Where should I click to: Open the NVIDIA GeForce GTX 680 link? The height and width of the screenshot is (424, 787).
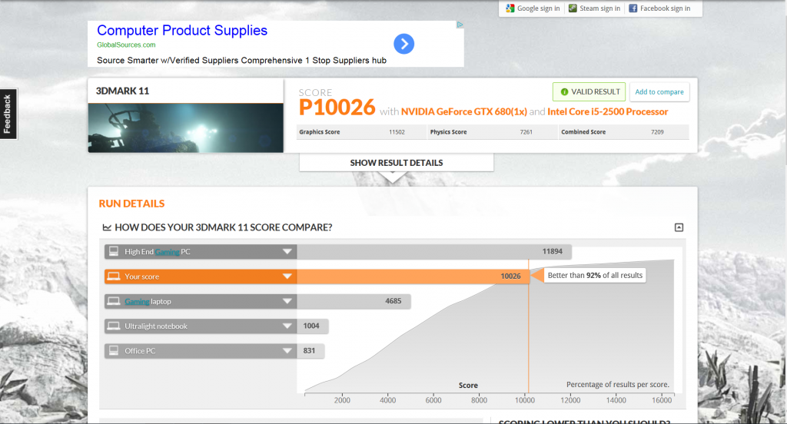(x=464, y=111)
